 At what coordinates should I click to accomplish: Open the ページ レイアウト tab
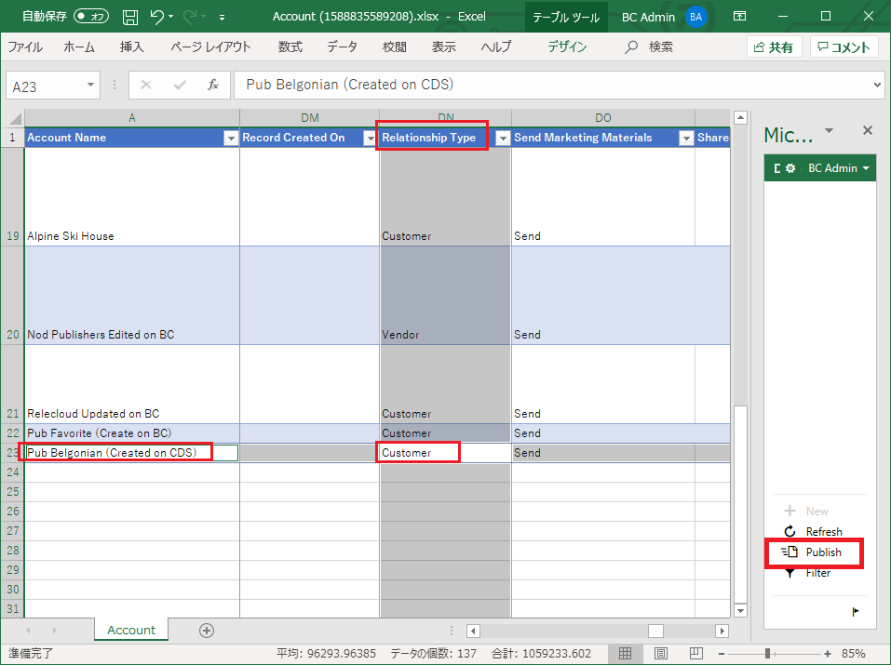pyautogui.click(x=210, y=47)
